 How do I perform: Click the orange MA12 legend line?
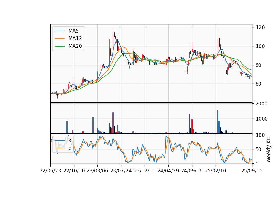pos(60,38)
